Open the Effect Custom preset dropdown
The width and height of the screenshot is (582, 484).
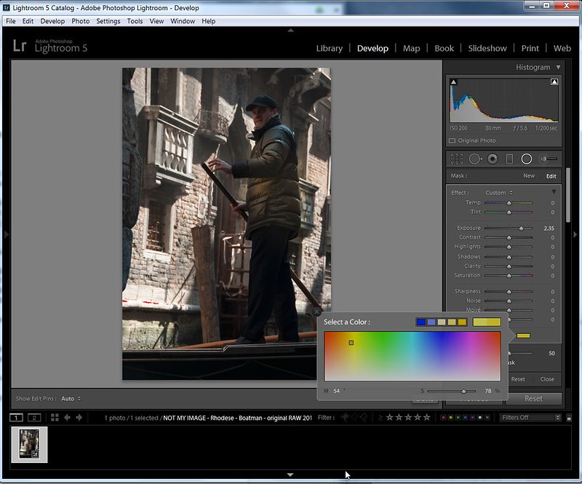pyautogui.click(x=501, y=193)
